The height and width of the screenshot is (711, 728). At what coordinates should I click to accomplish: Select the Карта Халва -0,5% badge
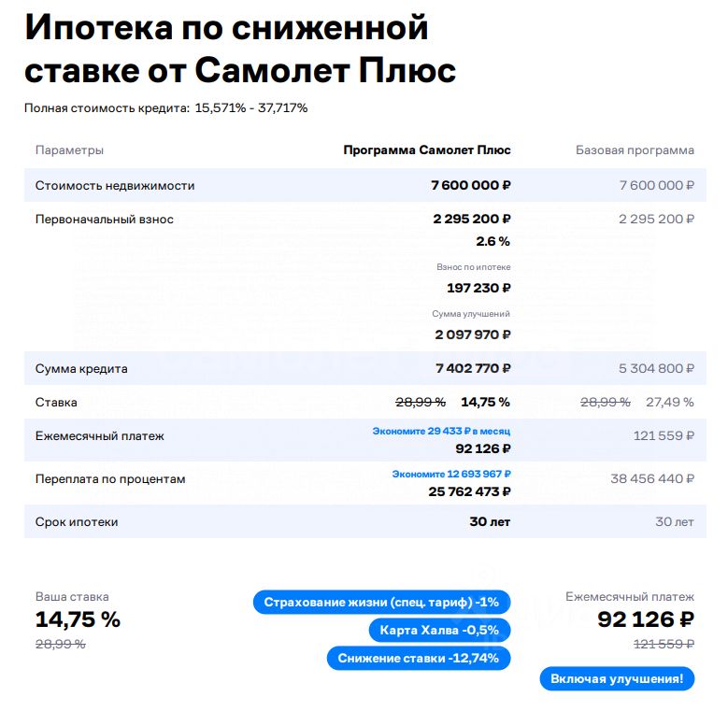[x=439, y=630]
